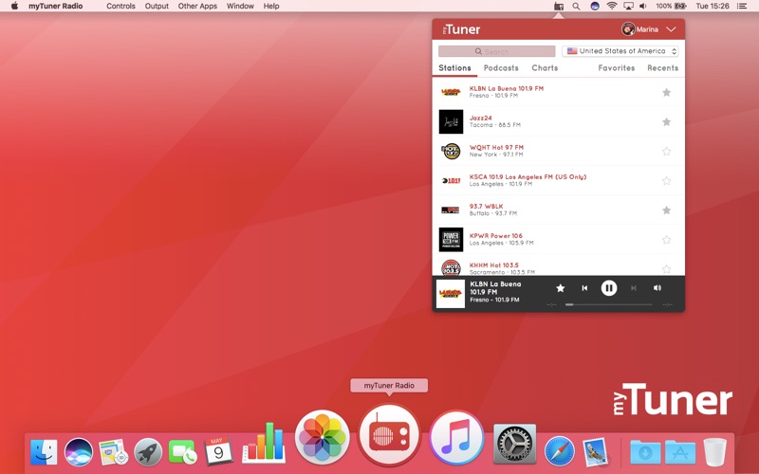
Task: Click the Power 106 station logo thumbnail
Action: tap(451, 240)
